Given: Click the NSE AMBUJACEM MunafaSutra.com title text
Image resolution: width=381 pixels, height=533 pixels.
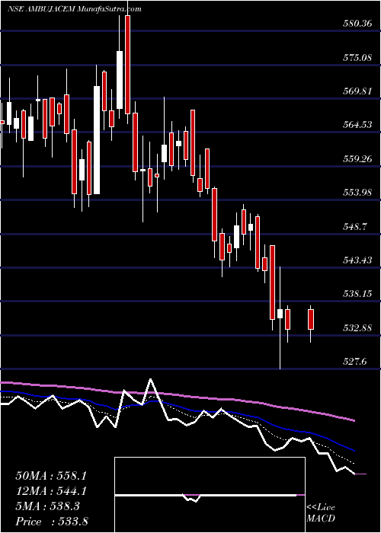Looking at the screenshot, I should (x=74, y=9).
